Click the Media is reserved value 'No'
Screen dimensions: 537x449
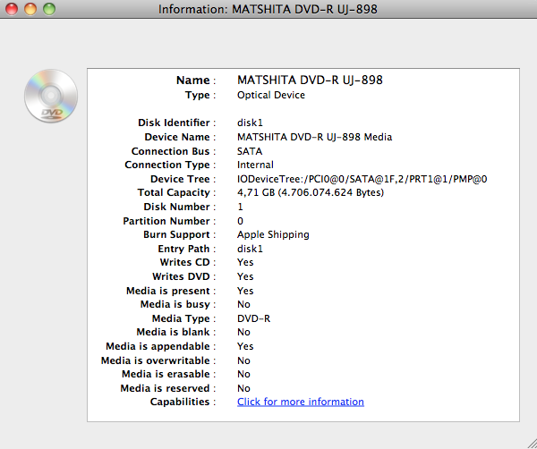(243, 388)
